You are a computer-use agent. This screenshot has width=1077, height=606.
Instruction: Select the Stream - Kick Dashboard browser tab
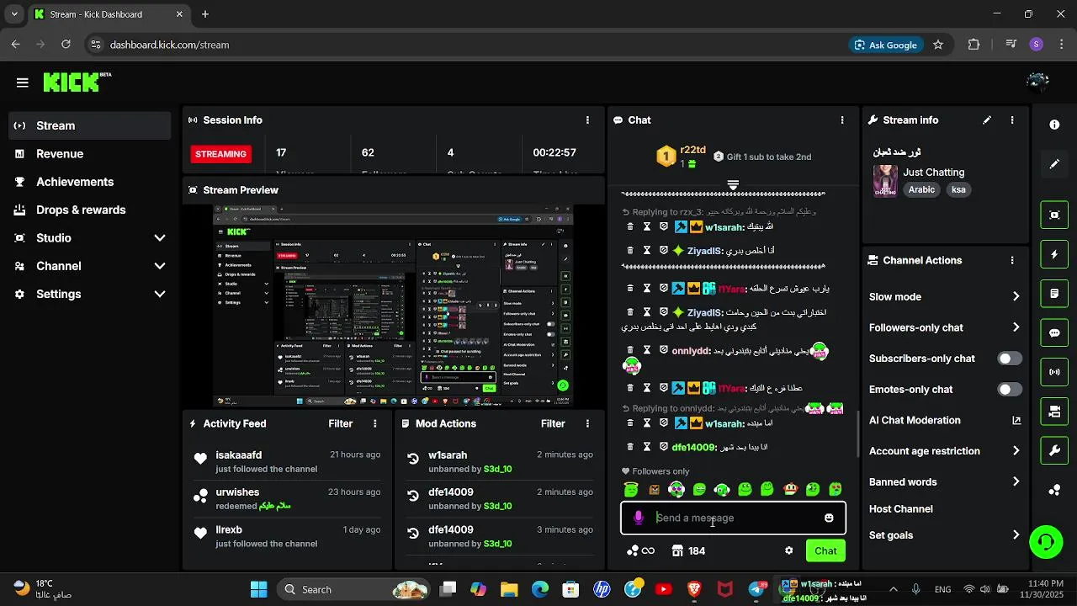(x=109, y=14)
